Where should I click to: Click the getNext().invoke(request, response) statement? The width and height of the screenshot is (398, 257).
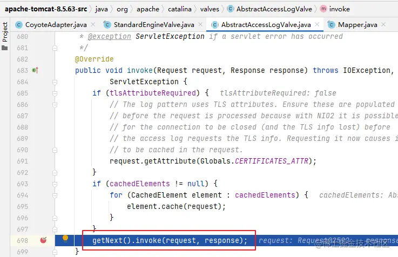tap(170, 240)
